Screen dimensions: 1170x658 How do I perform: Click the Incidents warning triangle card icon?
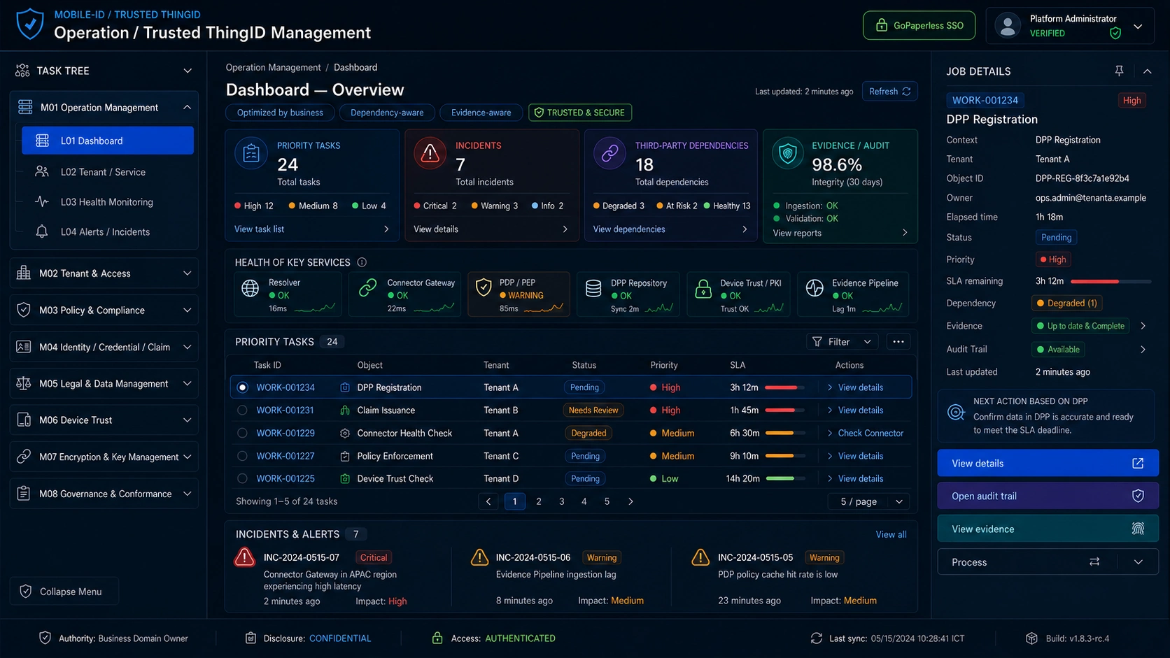coord(430,154)
